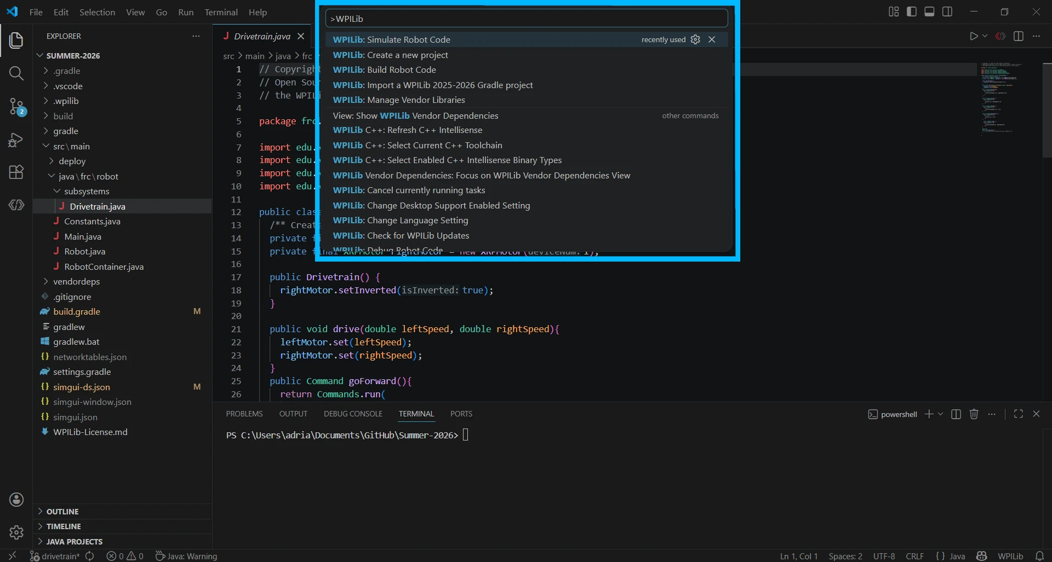Click the WPILib status bar item
Viewport: 1052px width, 562px height.
click(x=1010, y=556)
